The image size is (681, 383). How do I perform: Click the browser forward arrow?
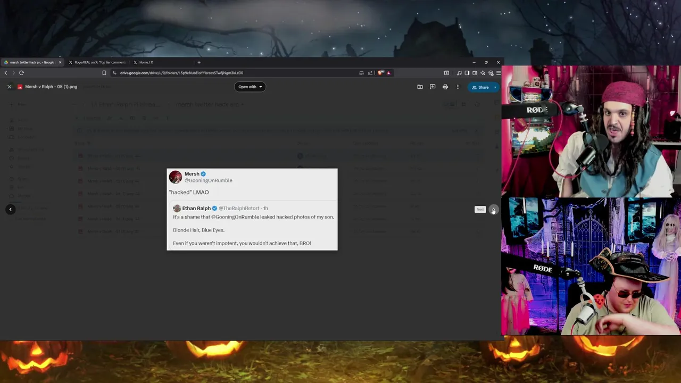(x=13, y=73)
